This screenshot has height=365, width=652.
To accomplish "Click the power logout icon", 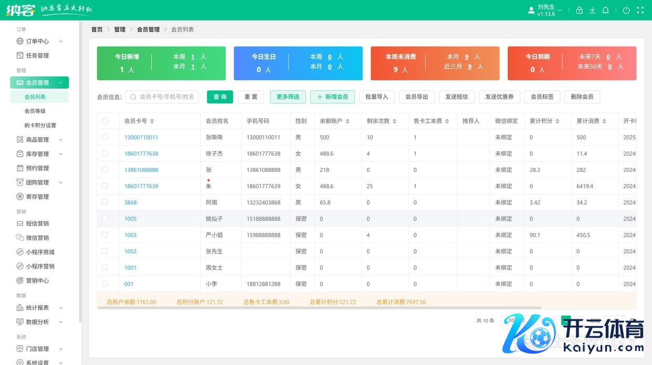I will point(626,10).
